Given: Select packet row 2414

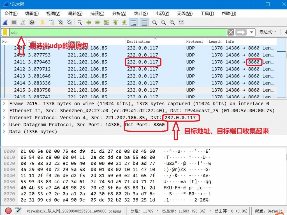Looking at the screenshot, I should point(139,83).
